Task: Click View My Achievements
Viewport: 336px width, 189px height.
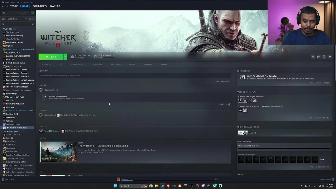Action: tap(319, 167)
